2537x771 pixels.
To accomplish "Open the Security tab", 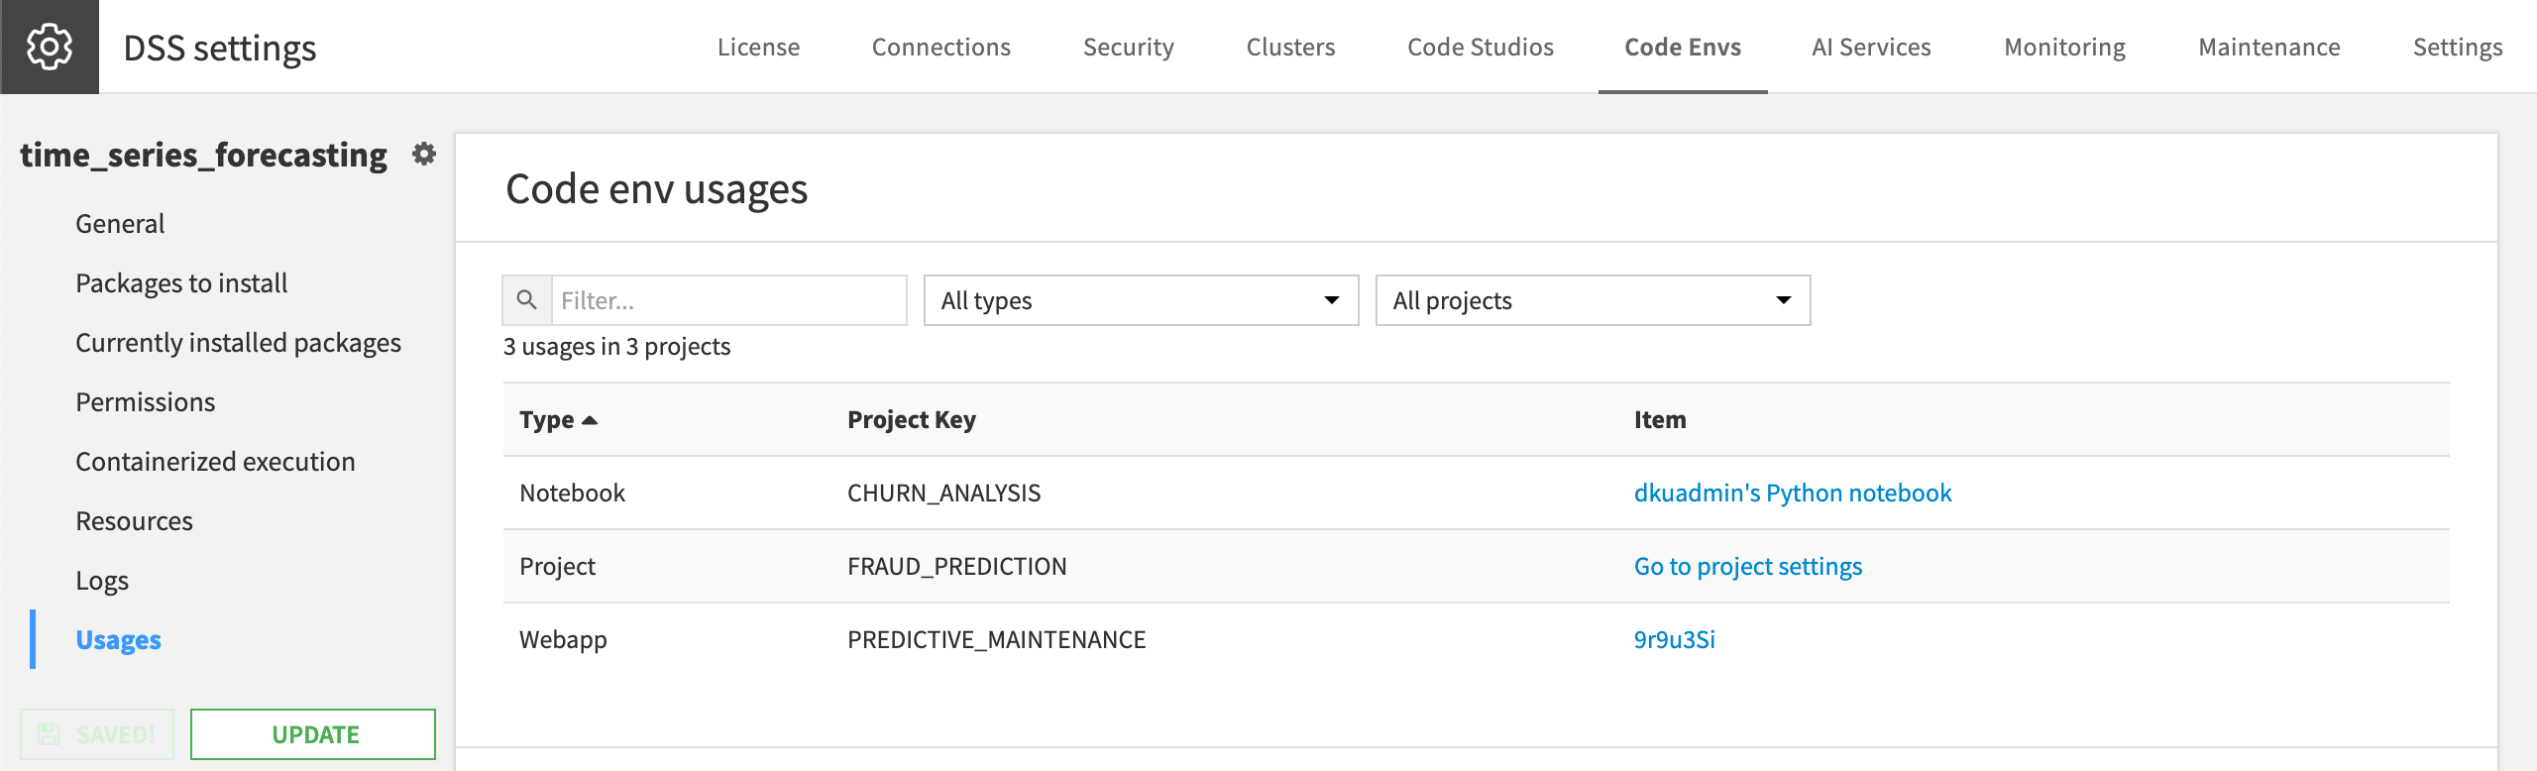I will 1128,47.
